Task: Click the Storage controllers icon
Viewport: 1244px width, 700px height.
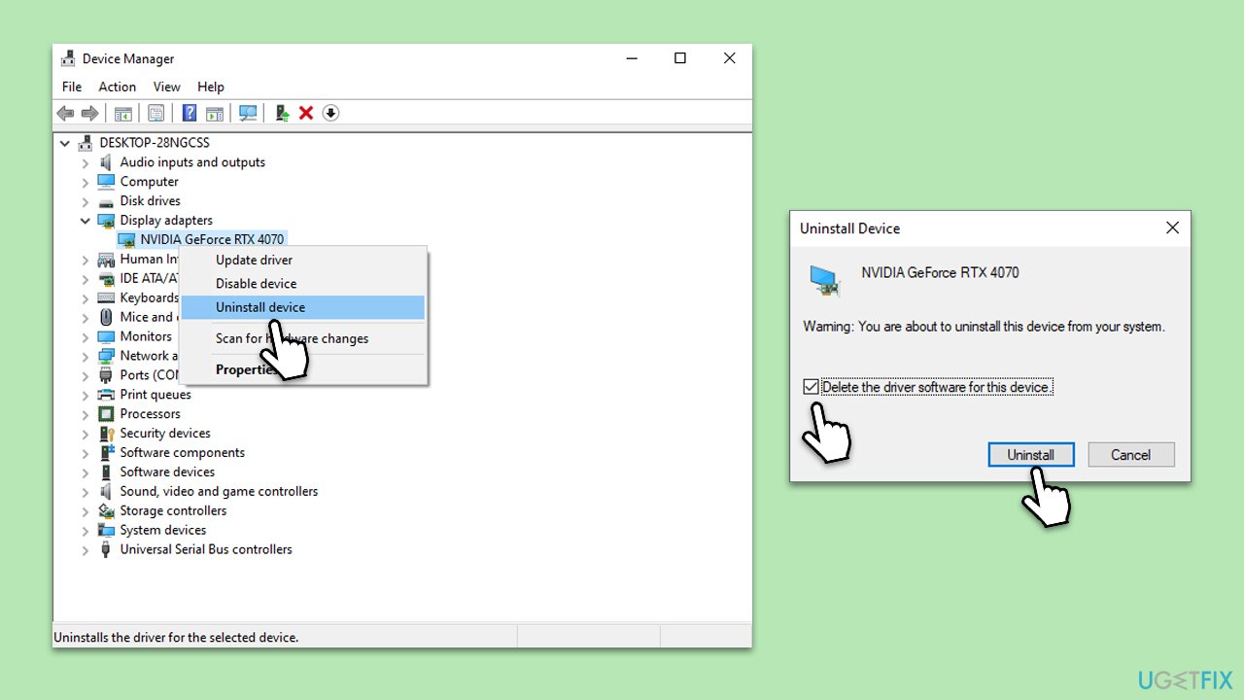Action: (106, 511)
